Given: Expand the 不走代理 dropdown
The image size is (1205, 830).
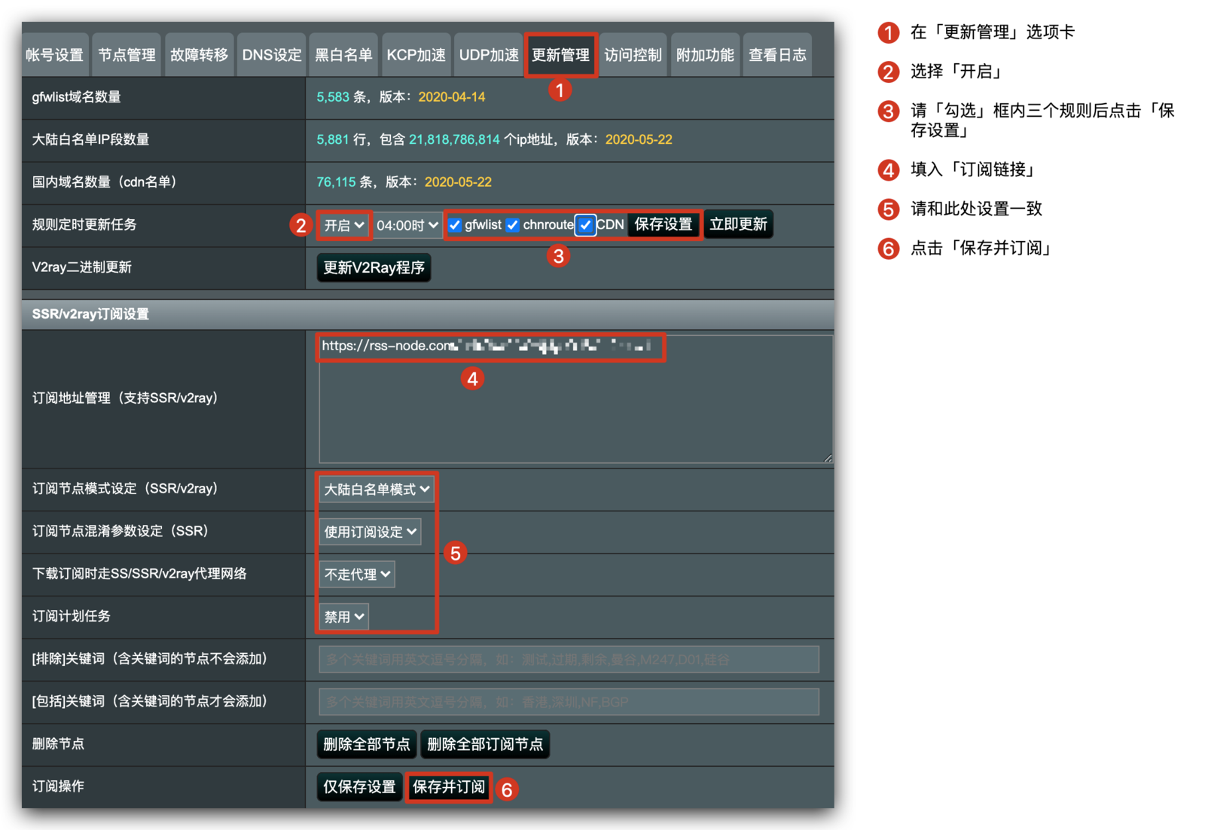Looking at the screenshot, I should [357, 575].
